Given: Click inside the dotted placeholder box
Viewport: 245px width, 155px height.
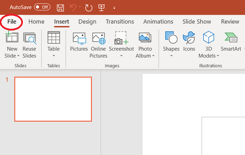Looking at the screenshot, I should [x=223, y=136].
